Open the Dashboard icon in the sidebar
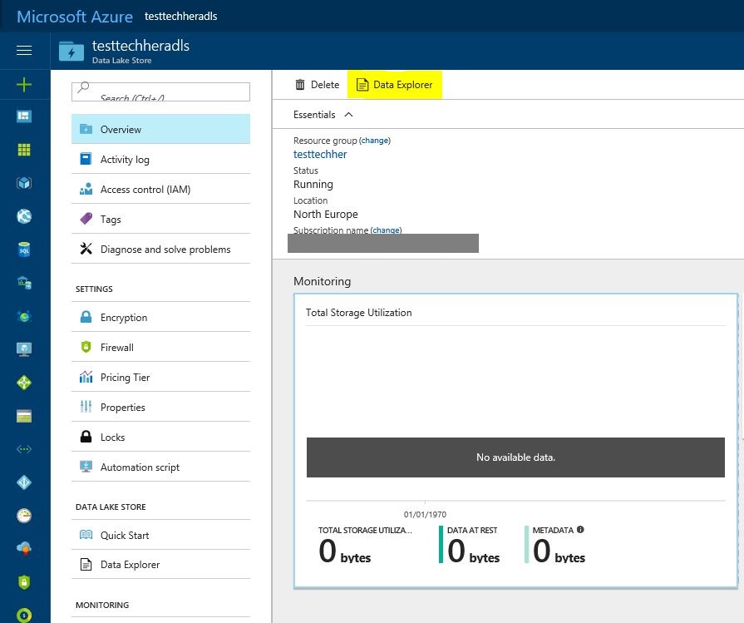This screenshot has height=623, width=744. click(24, 116)
